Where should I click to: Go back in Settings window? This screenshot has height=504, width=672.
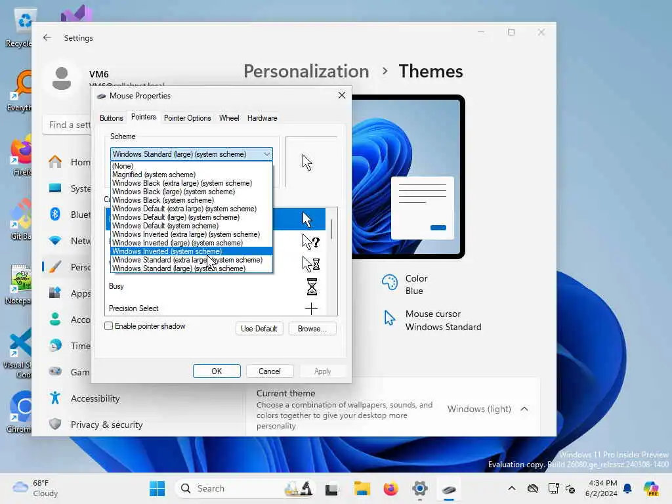47,37
